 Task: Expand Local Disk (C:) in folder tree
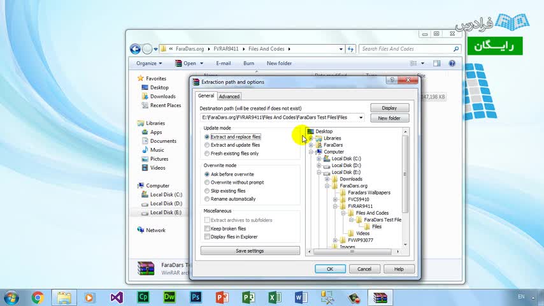click(319, 159)
